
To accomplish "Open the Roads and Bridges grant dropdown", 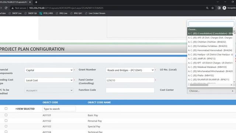I will tap(130, 70).
